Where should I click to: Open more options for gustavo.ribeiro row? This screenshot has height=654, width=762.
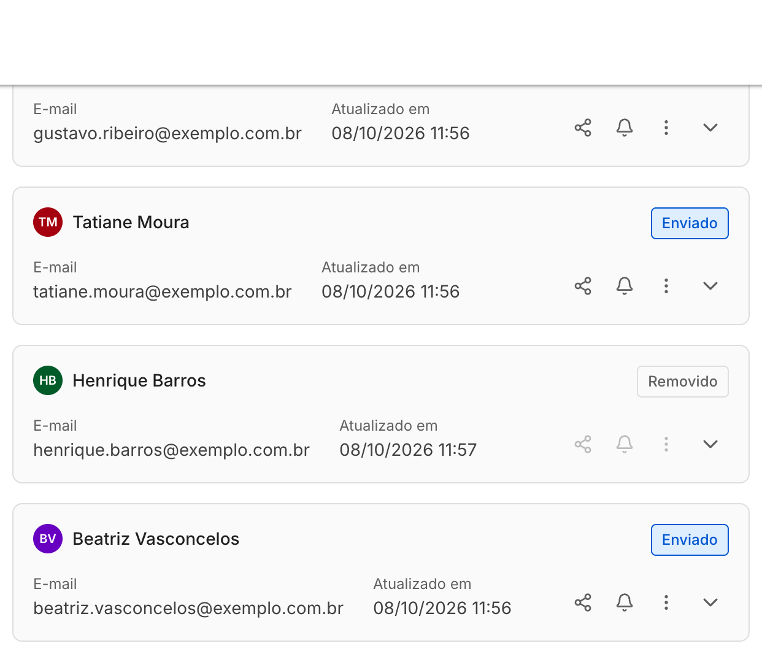(x=666, y=128)
